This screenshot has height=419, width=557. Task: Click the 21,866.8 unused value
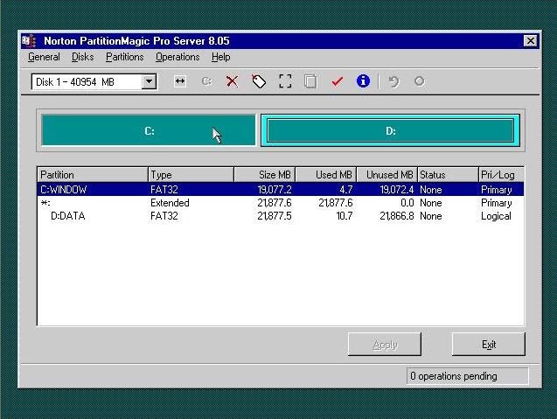[x=397, y=216]
